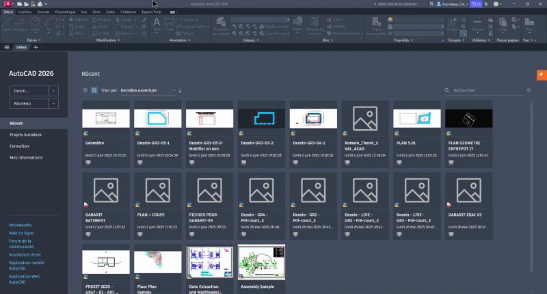Viewport: 547px width, 294px height.
Task: Open the settings gear next to Rechercher
Action: pyautogui.click(x=529, y=90)
